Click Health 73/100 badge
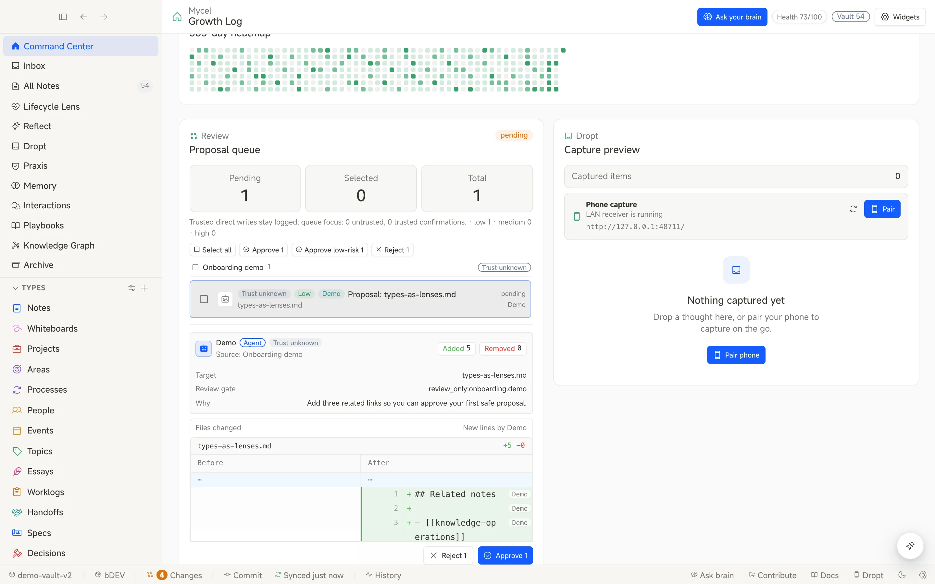 799,17
